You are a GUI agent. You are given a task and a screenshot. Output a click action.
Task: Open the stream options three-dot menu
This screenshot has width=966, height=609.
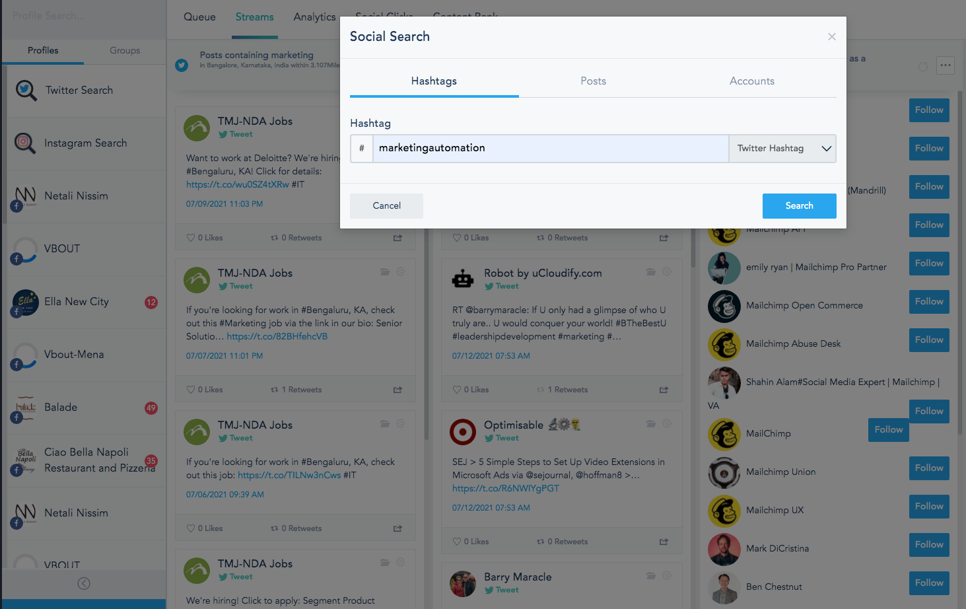[946, 65]
